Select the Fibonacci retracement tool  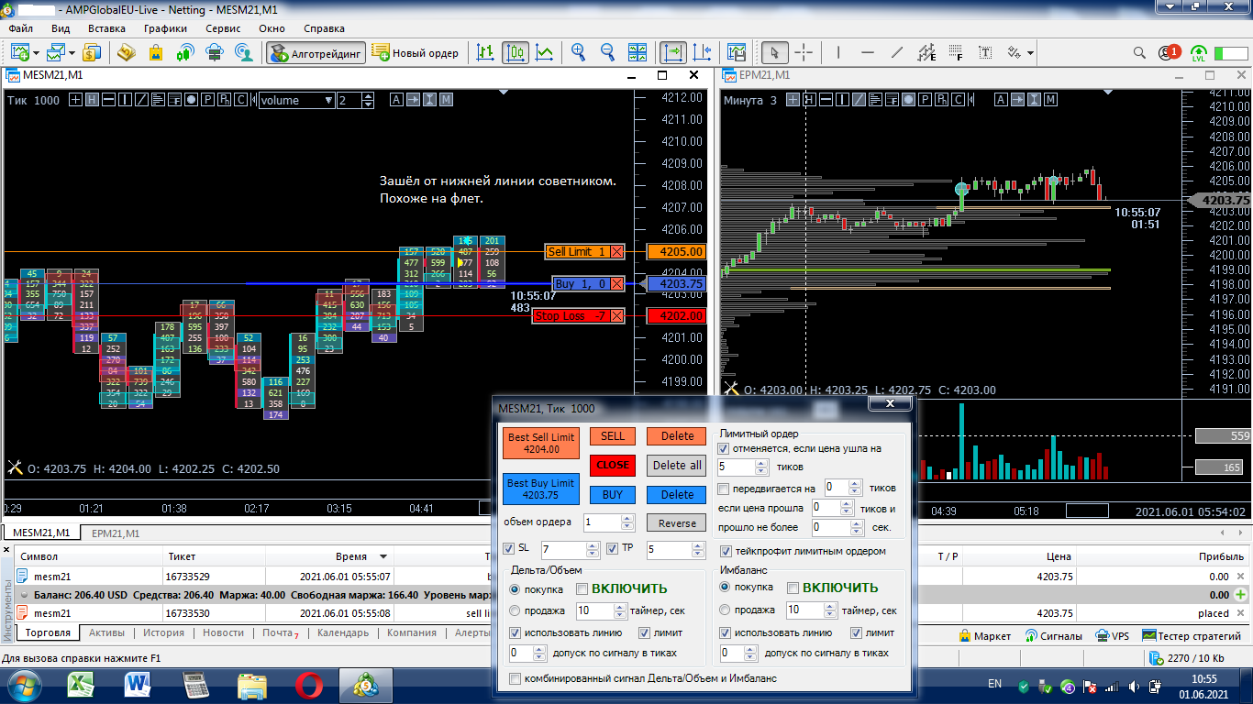point(956,52)
